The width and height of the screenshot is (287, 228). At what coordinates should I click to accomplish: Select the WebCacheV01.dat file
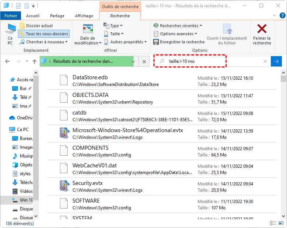pyautogui.click(x=162, y=169)
